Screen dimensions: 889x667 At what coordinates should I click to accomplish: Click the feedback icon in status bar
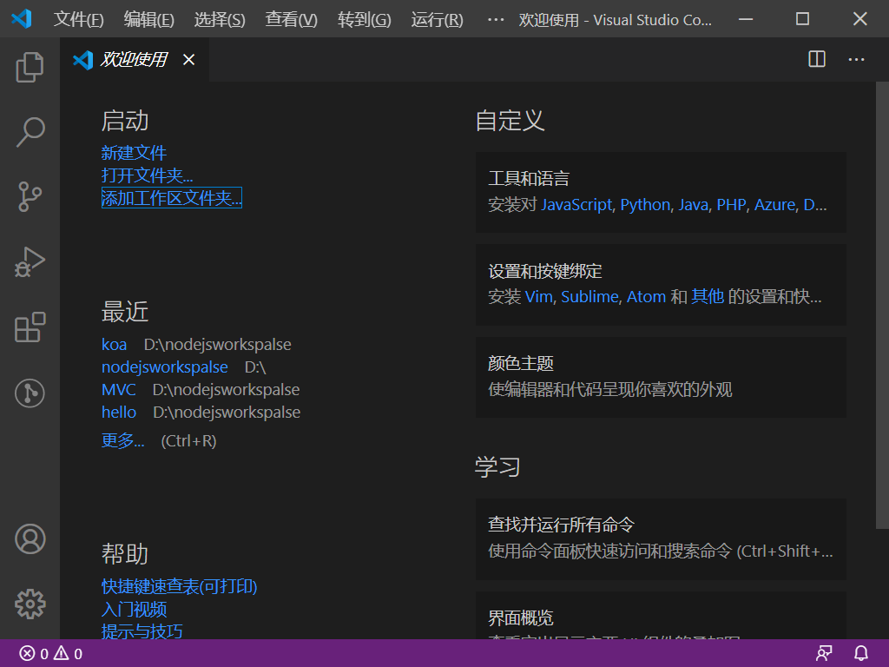pos(824,653)
